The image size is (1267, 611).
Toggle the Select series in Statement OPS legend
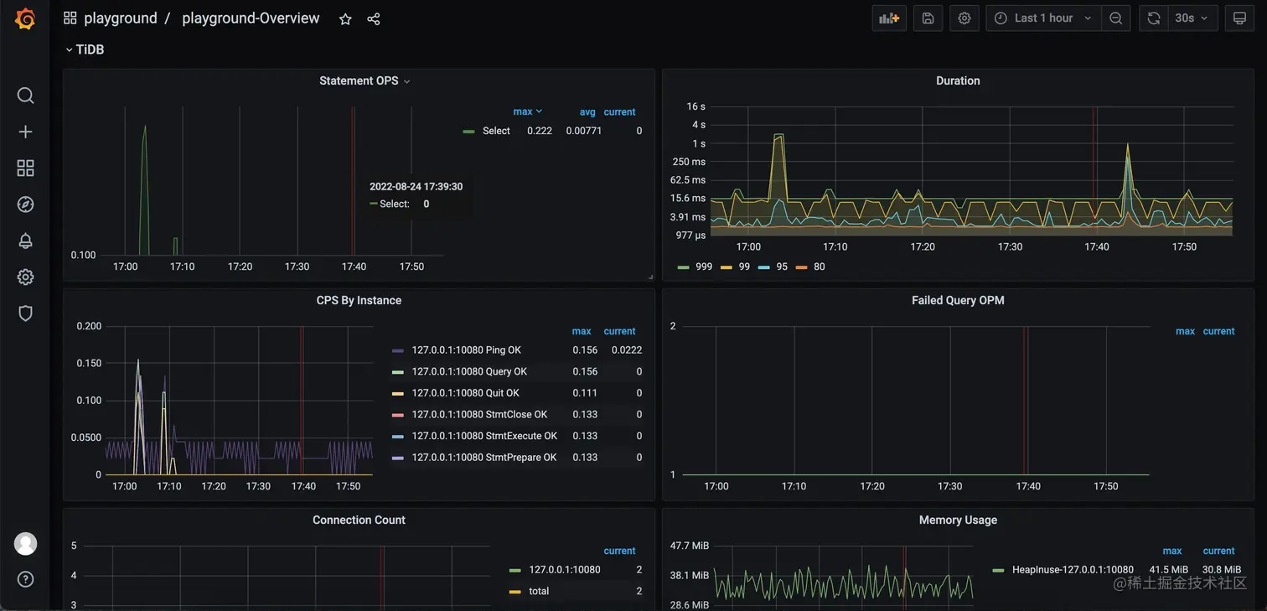tap(496, 131)
